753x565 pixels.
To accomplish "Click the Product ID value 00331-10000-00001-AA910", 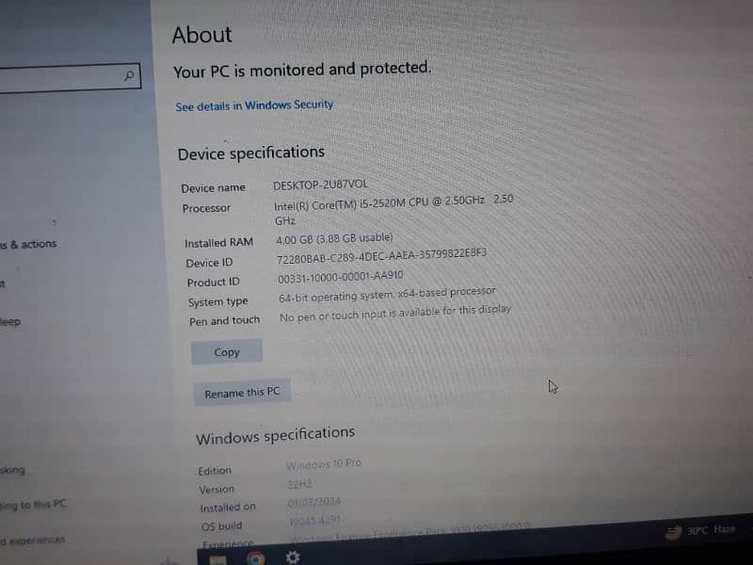I will click(x=341, y=277).
